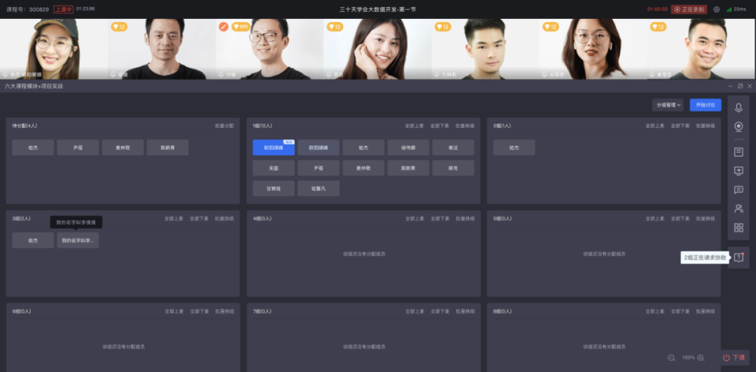Click the screen share icon in sidebar
Screen dimensions: 756x372
pyautogui.click(x=738, y=171)
